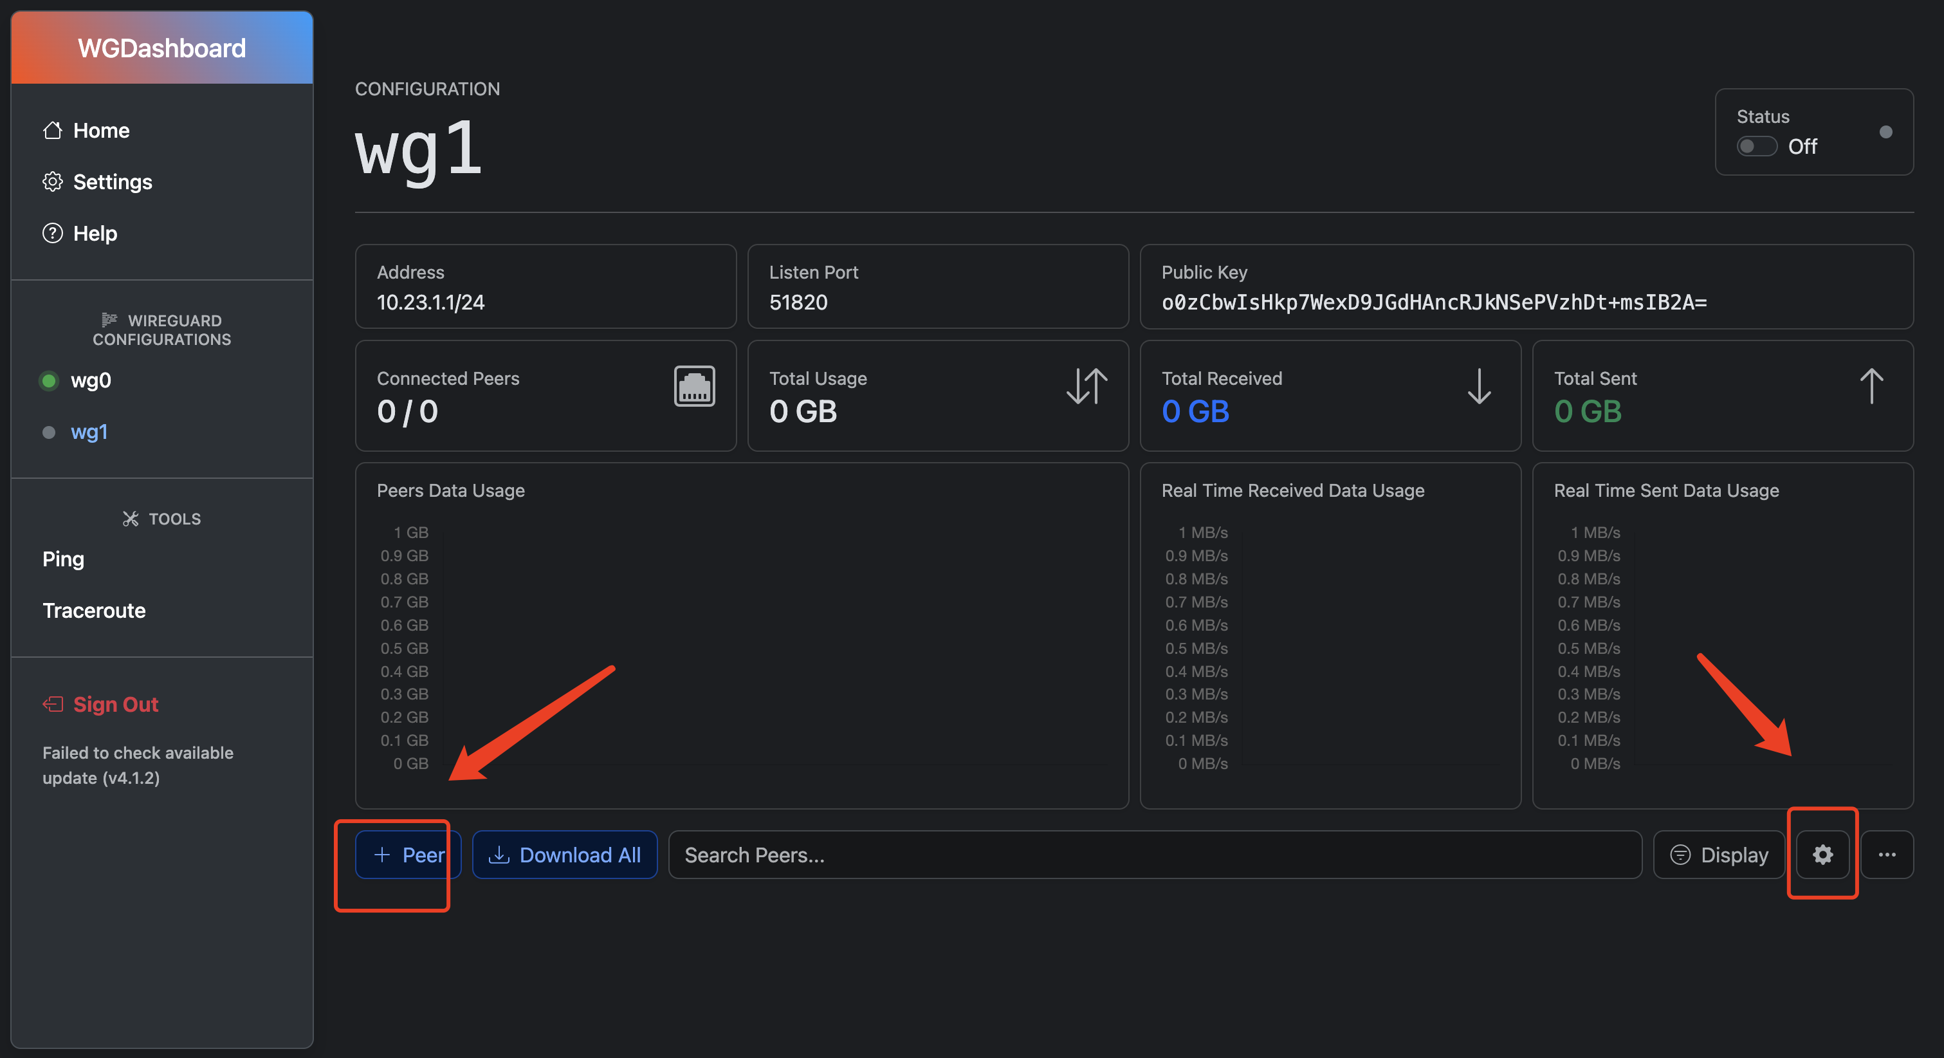1944x1058 pixels.
Task: Click the tools icon beside TOOLS heading
Action: 131,519
